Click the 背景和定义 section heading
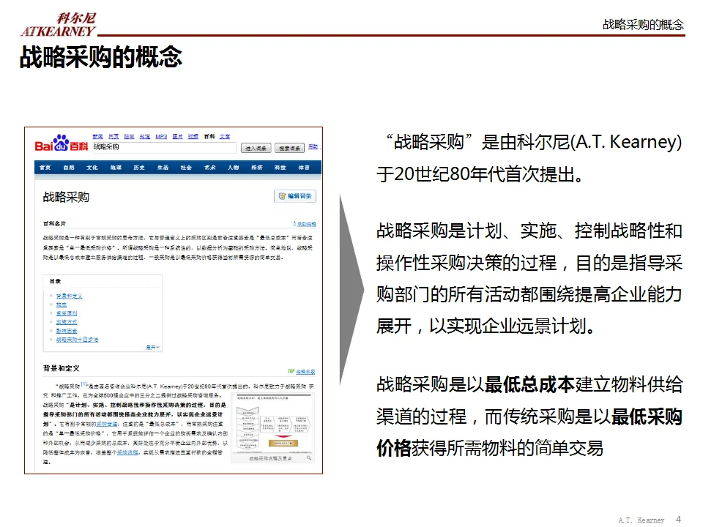Screen dimensions: 703x527 pyautogui.click(x=61, y=368)
